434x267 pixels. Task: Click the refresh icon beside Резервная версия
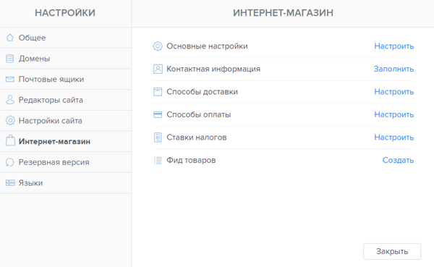click(10, 162)
